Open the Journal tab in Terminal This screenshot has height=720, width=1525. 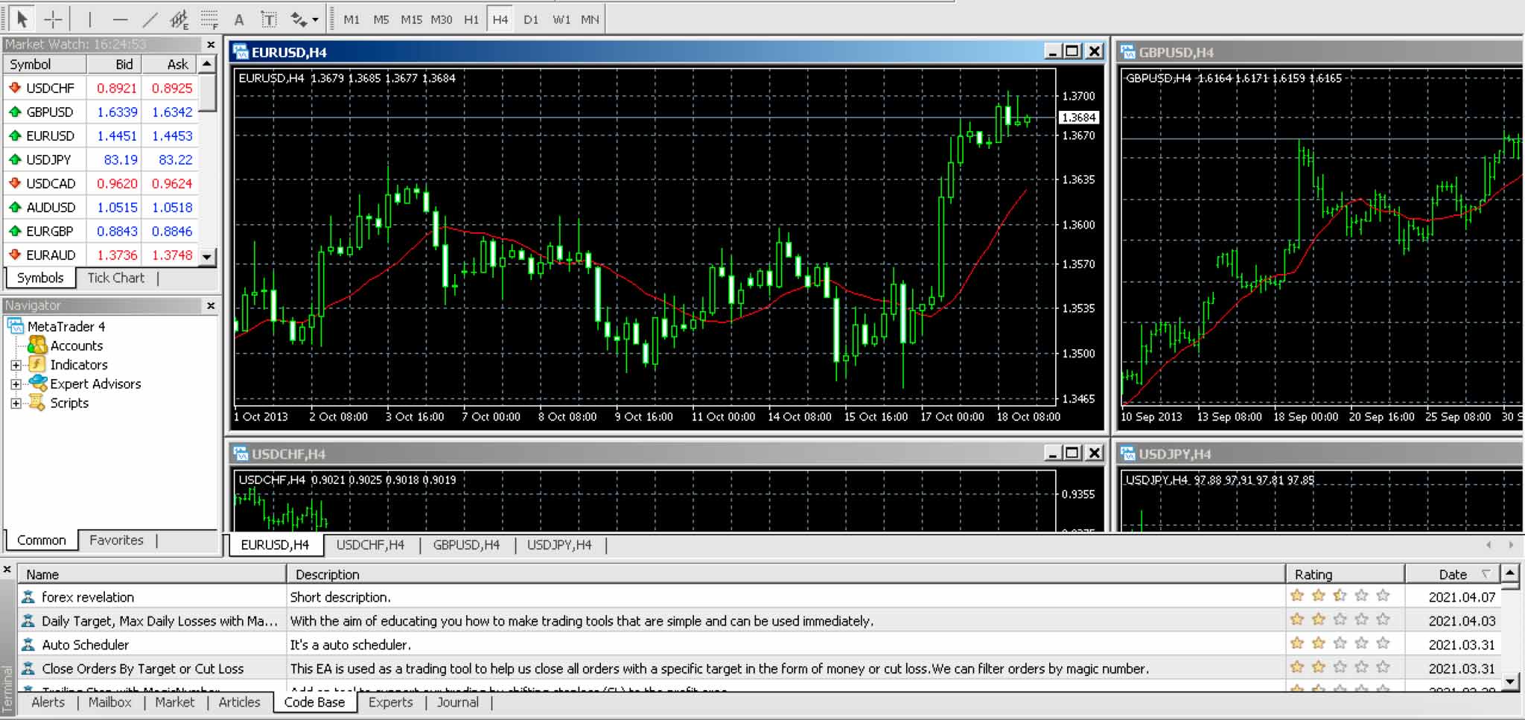point(458,702)
